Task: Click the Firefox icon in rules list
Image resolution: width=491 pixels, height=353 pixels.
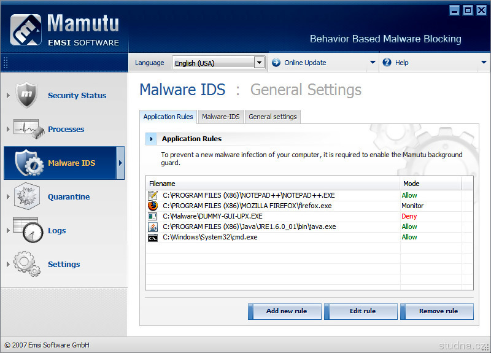Action: coord(153,206)
